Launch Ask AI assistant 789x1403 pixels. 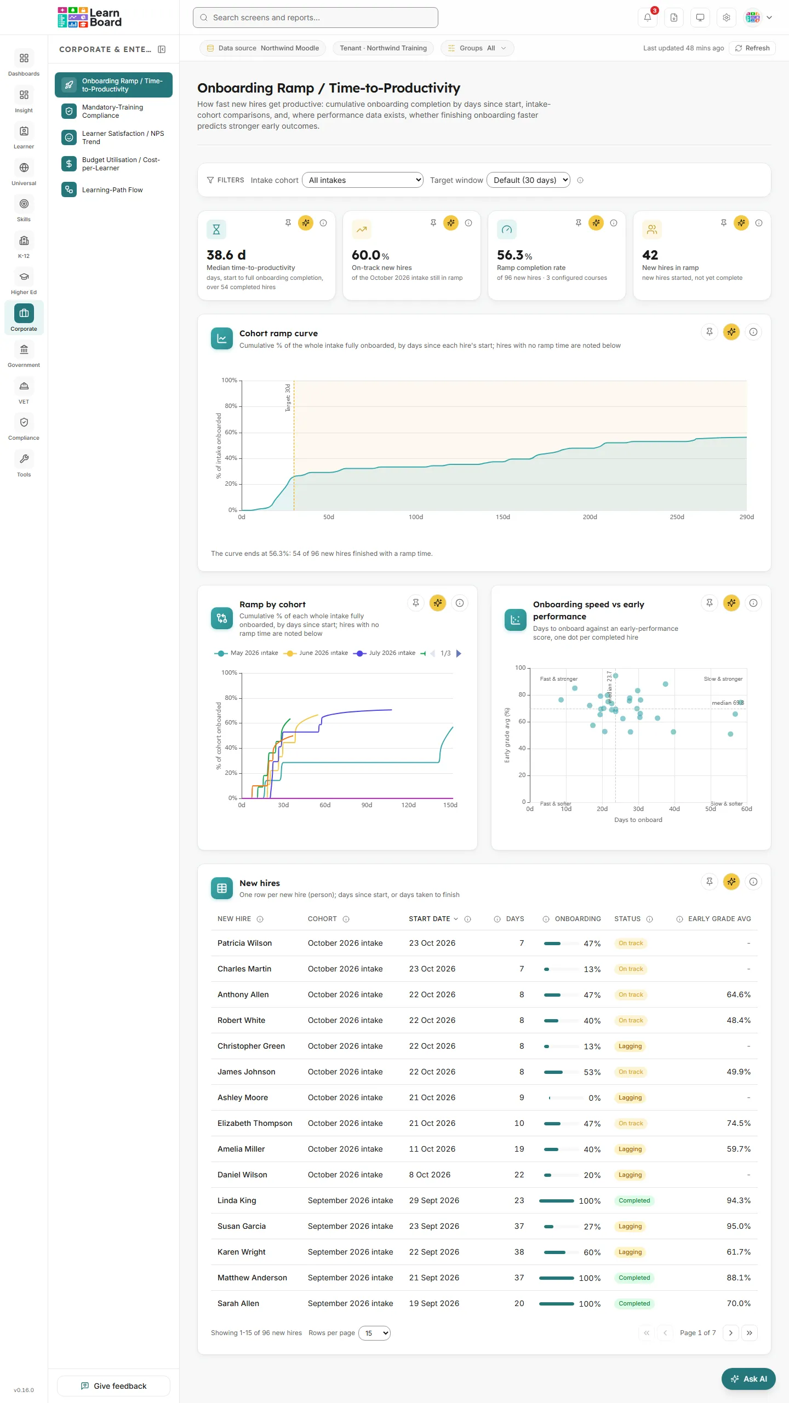pos(748,1379)
